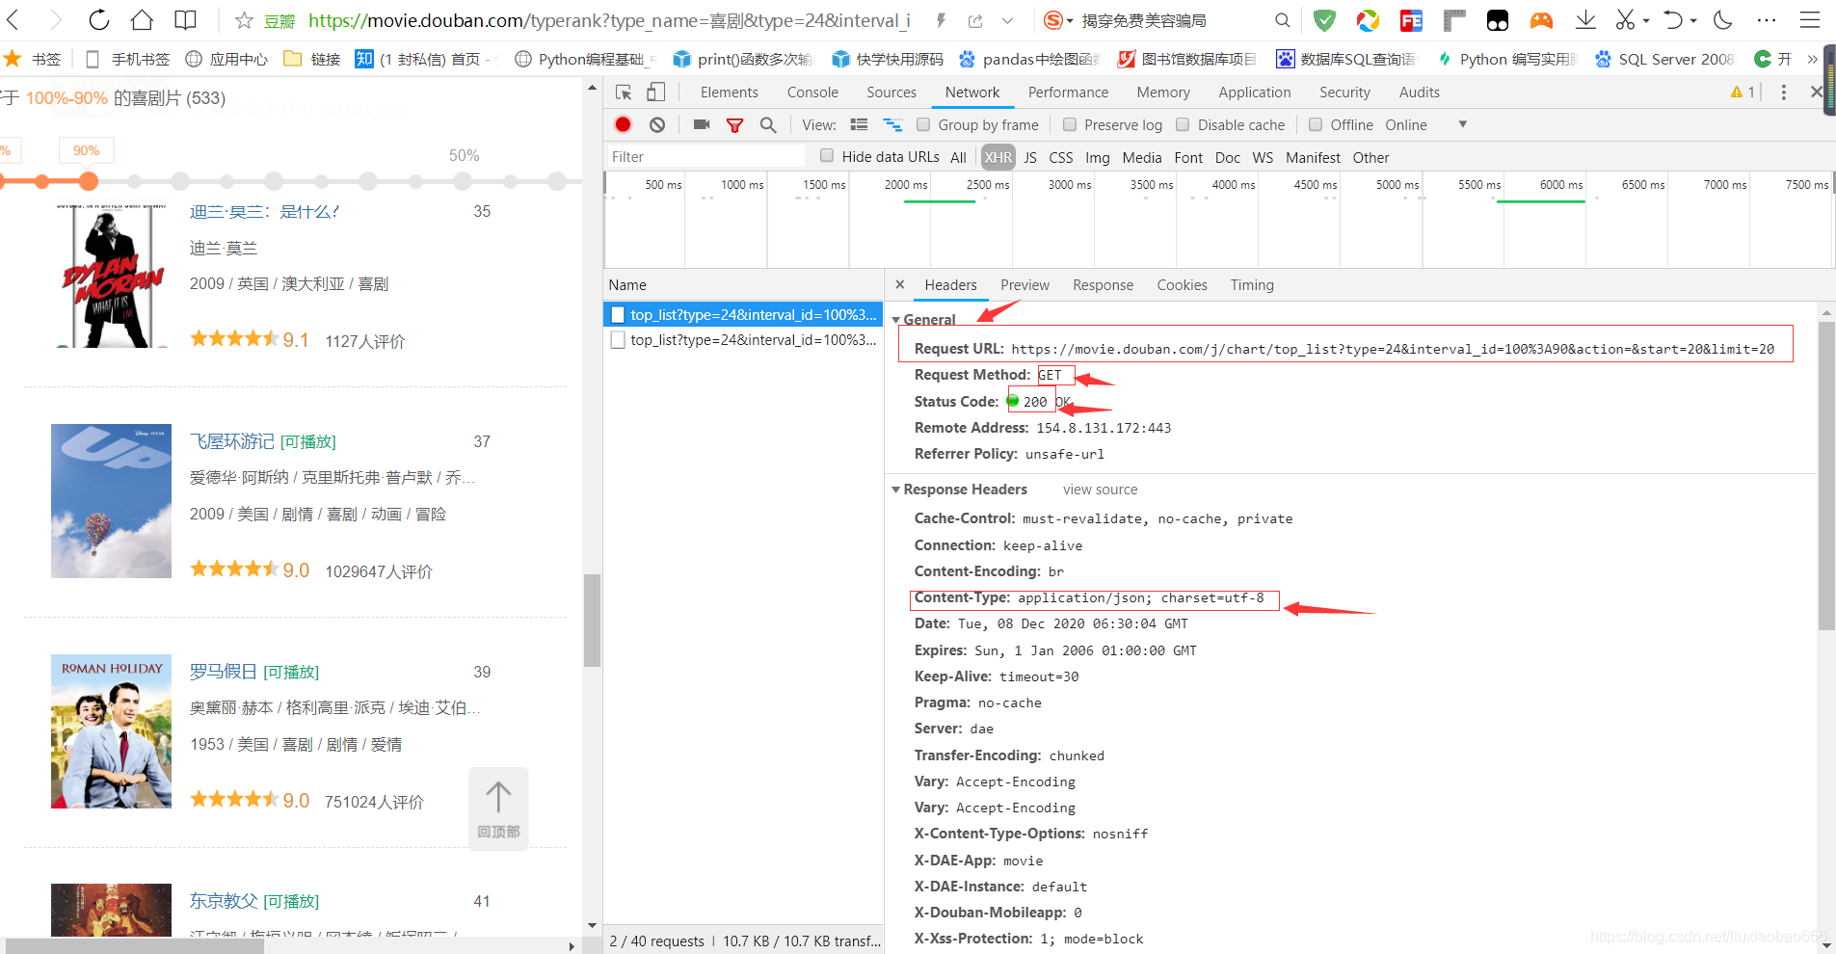Tick the Offline checkbox
Image resolution: width=1836 pixels, height=954 pixels.
tap(1316, 124)
